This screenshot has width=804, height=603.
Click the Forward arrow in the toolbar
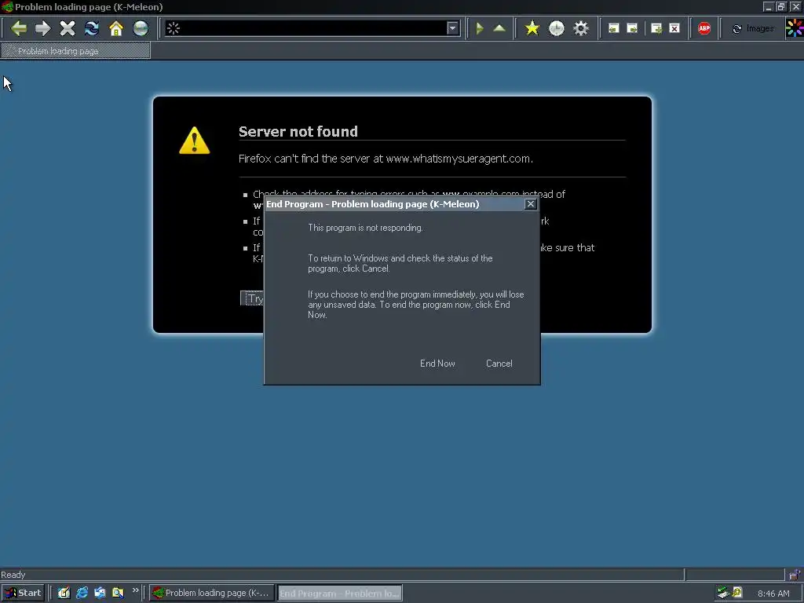[43, 28]
